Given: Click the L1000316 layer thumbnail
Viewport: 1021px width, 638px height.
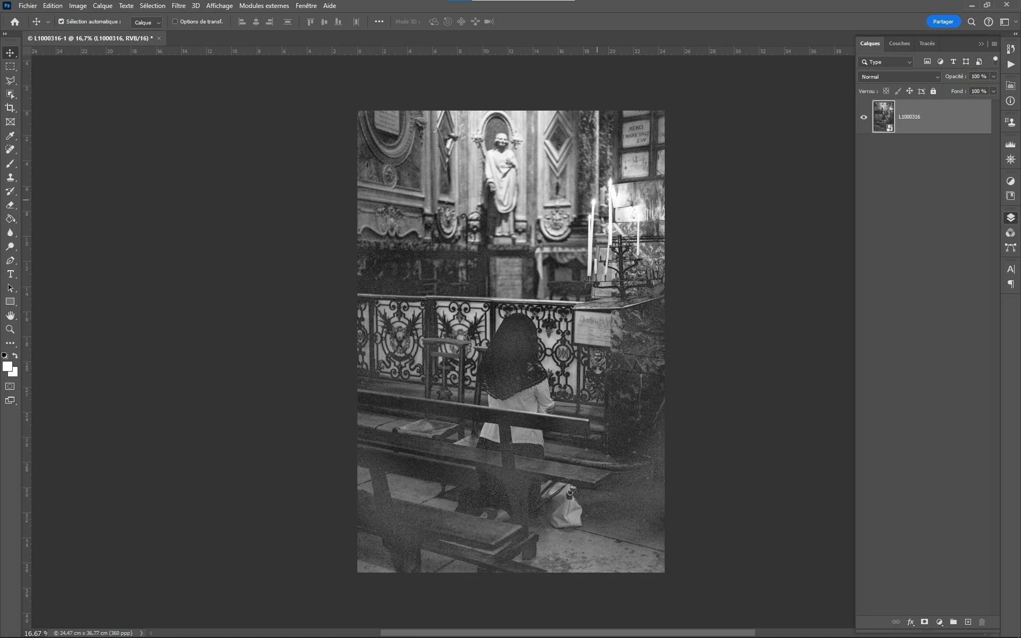Looking at the screenshot, I should [883, 117].
